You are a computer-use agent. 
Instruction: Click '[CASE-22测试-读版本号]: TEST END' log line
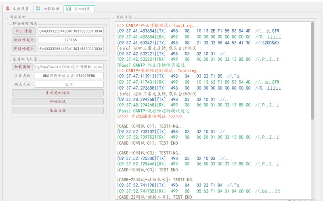pos(154,197)
